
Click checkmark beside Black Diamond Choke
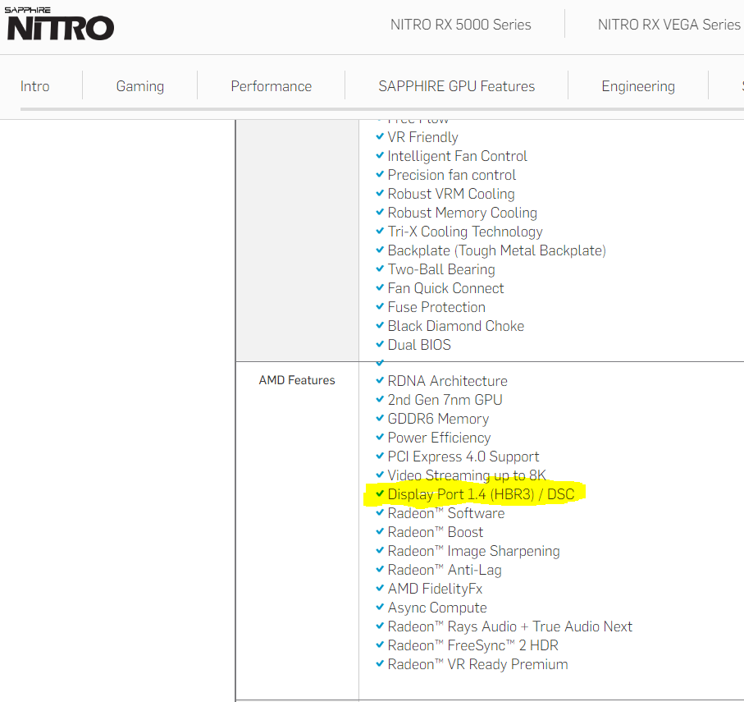click(380, 324)
